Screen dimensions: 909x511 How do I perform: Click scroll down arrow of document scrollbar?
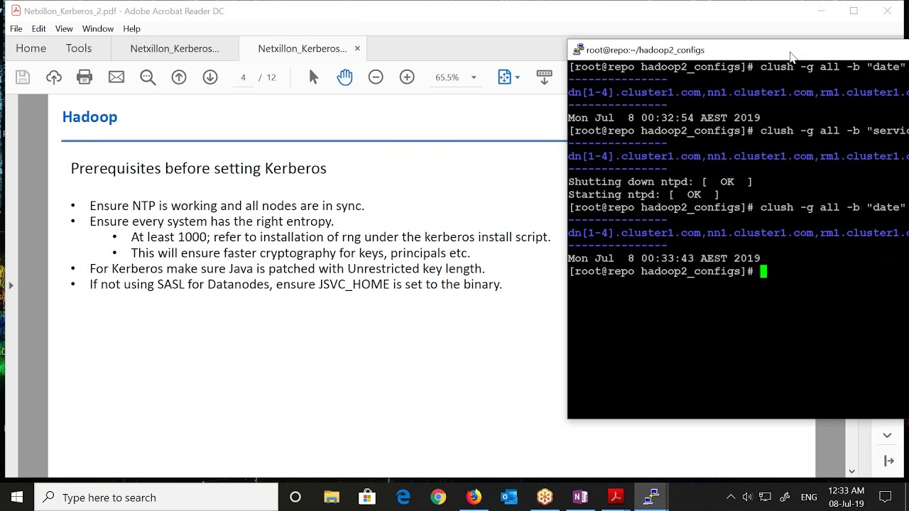click(x=851, y=471)
